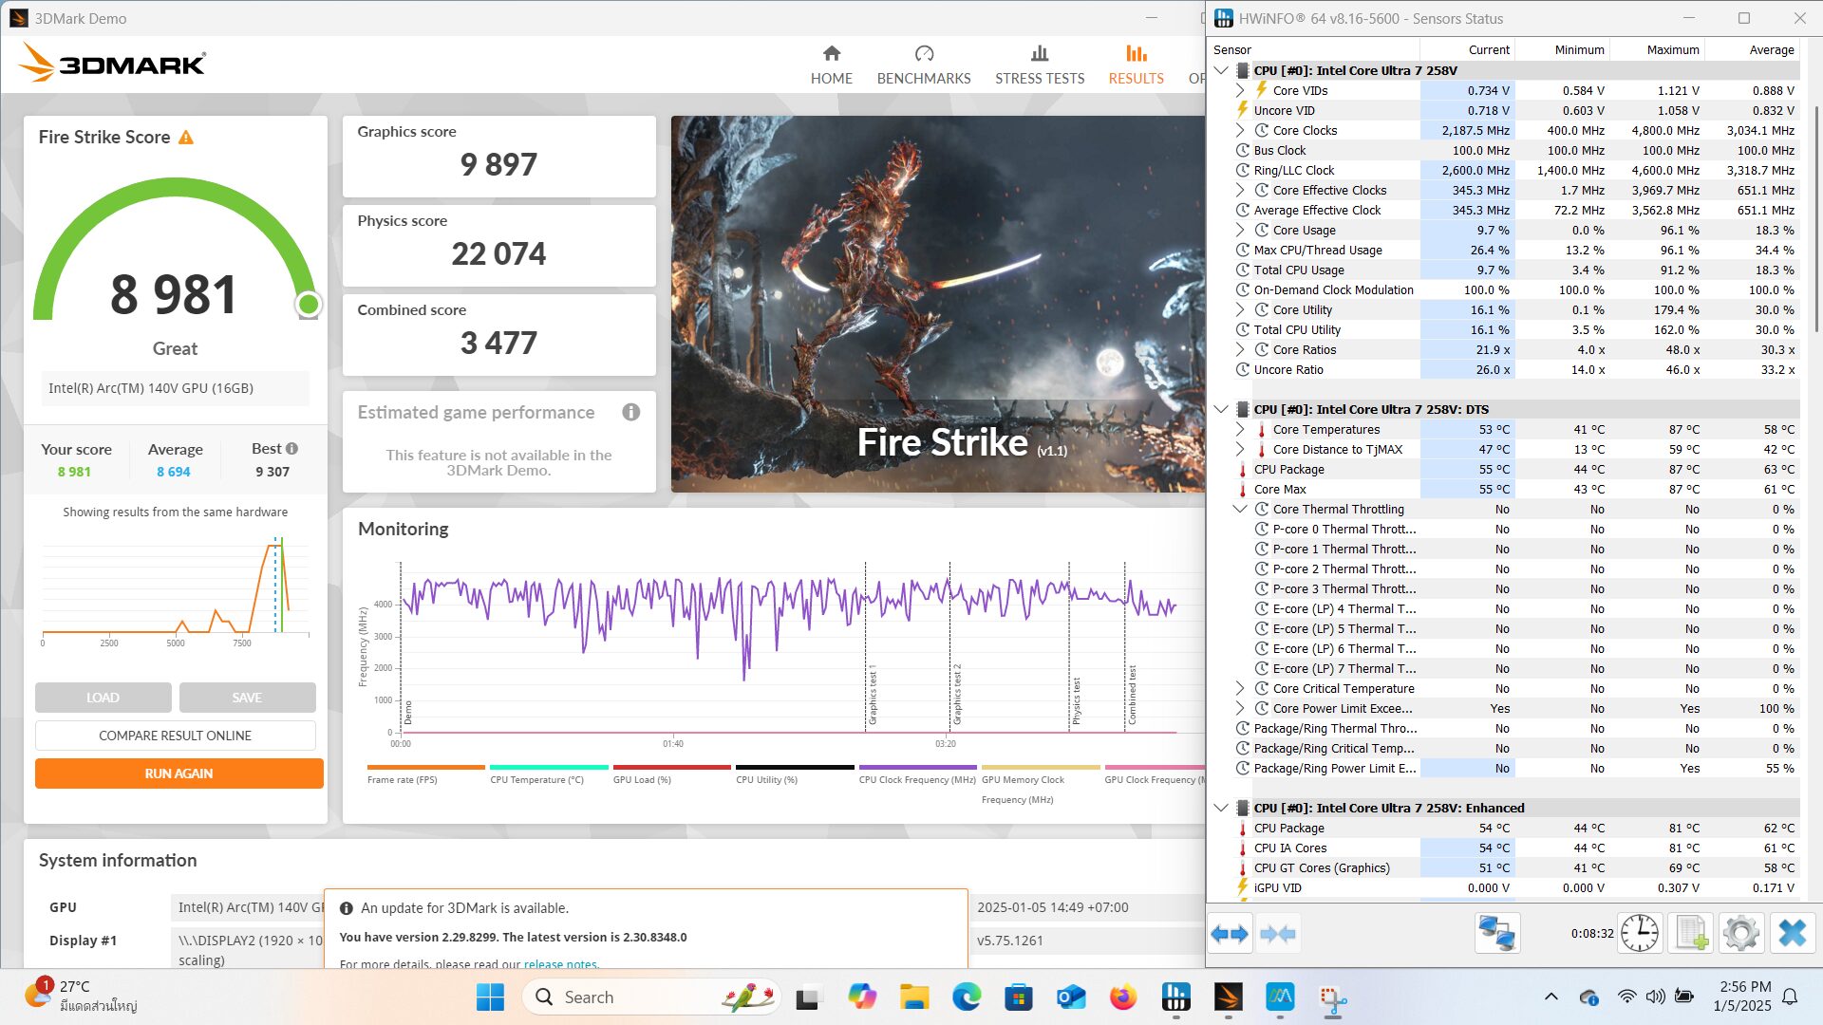Click the Fire Strike warning triangle icon
This screenshot has height=1025, width=1823.
[186, 138]
